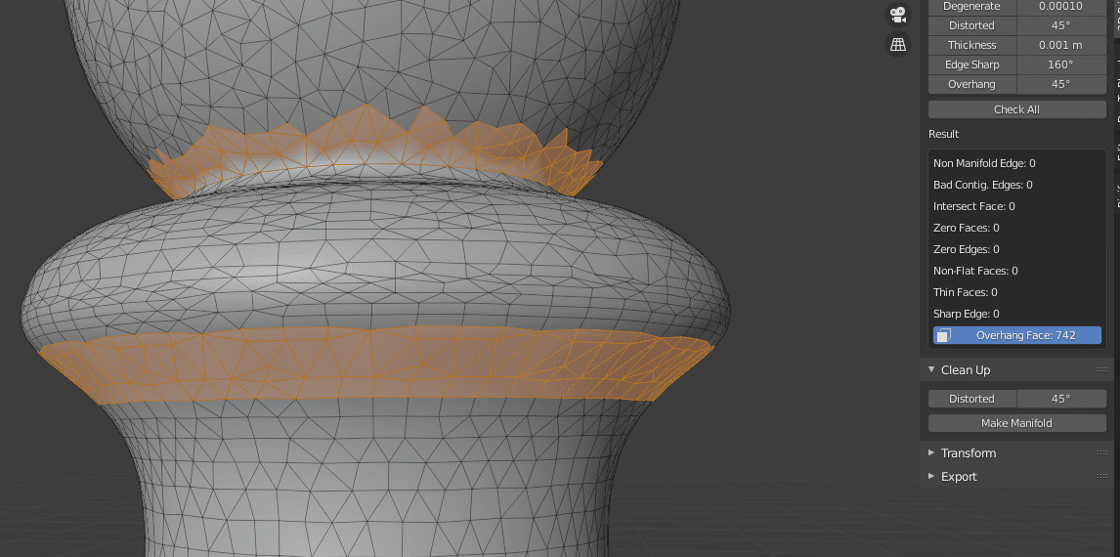
Task: Run the Overhang check
Action: click(x=971, y=84)
